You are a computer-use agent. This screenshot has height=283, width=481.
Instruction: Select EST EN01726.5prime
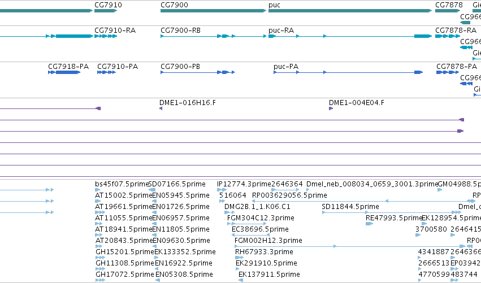click(181, 207)
